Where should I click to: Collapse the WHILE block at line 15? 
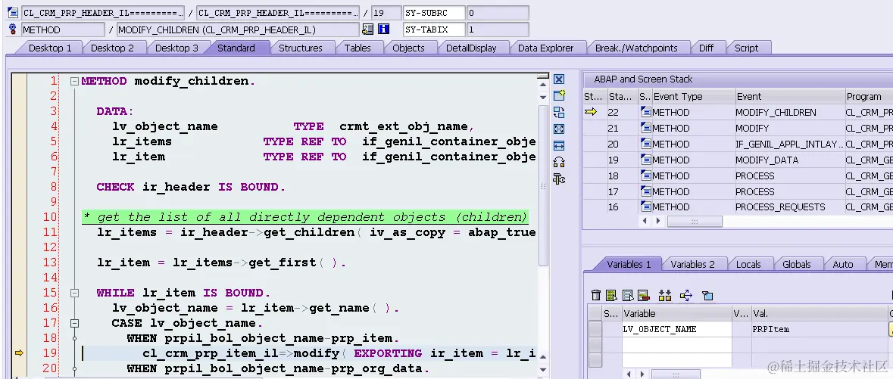tap(74, 293)
